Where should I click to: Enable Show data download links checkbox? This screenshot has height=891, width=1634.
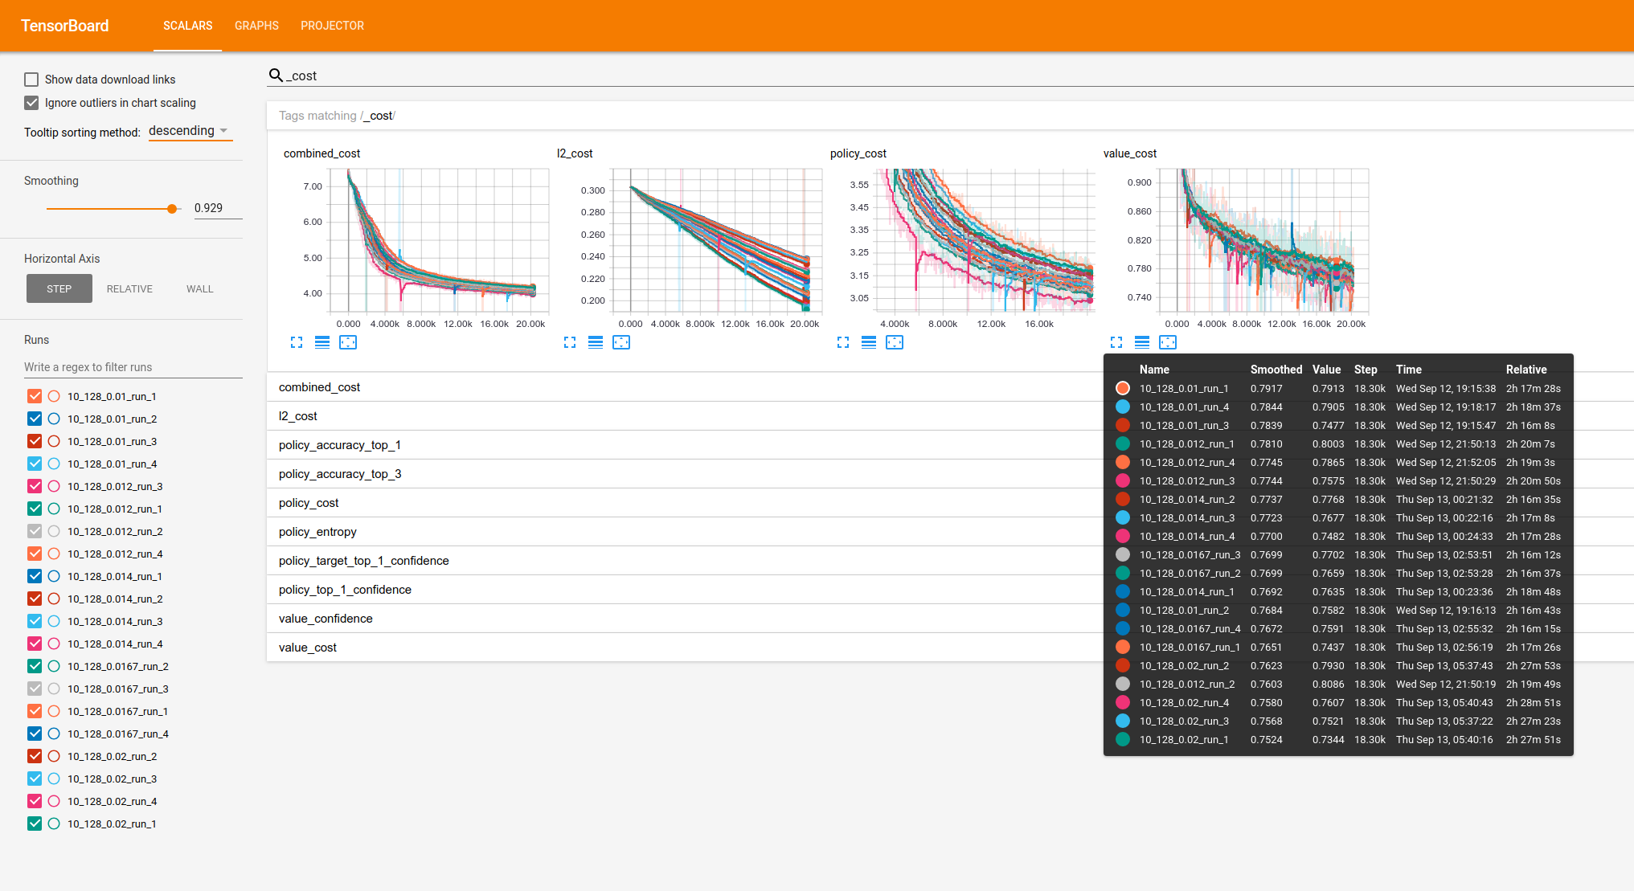(31, 80)
